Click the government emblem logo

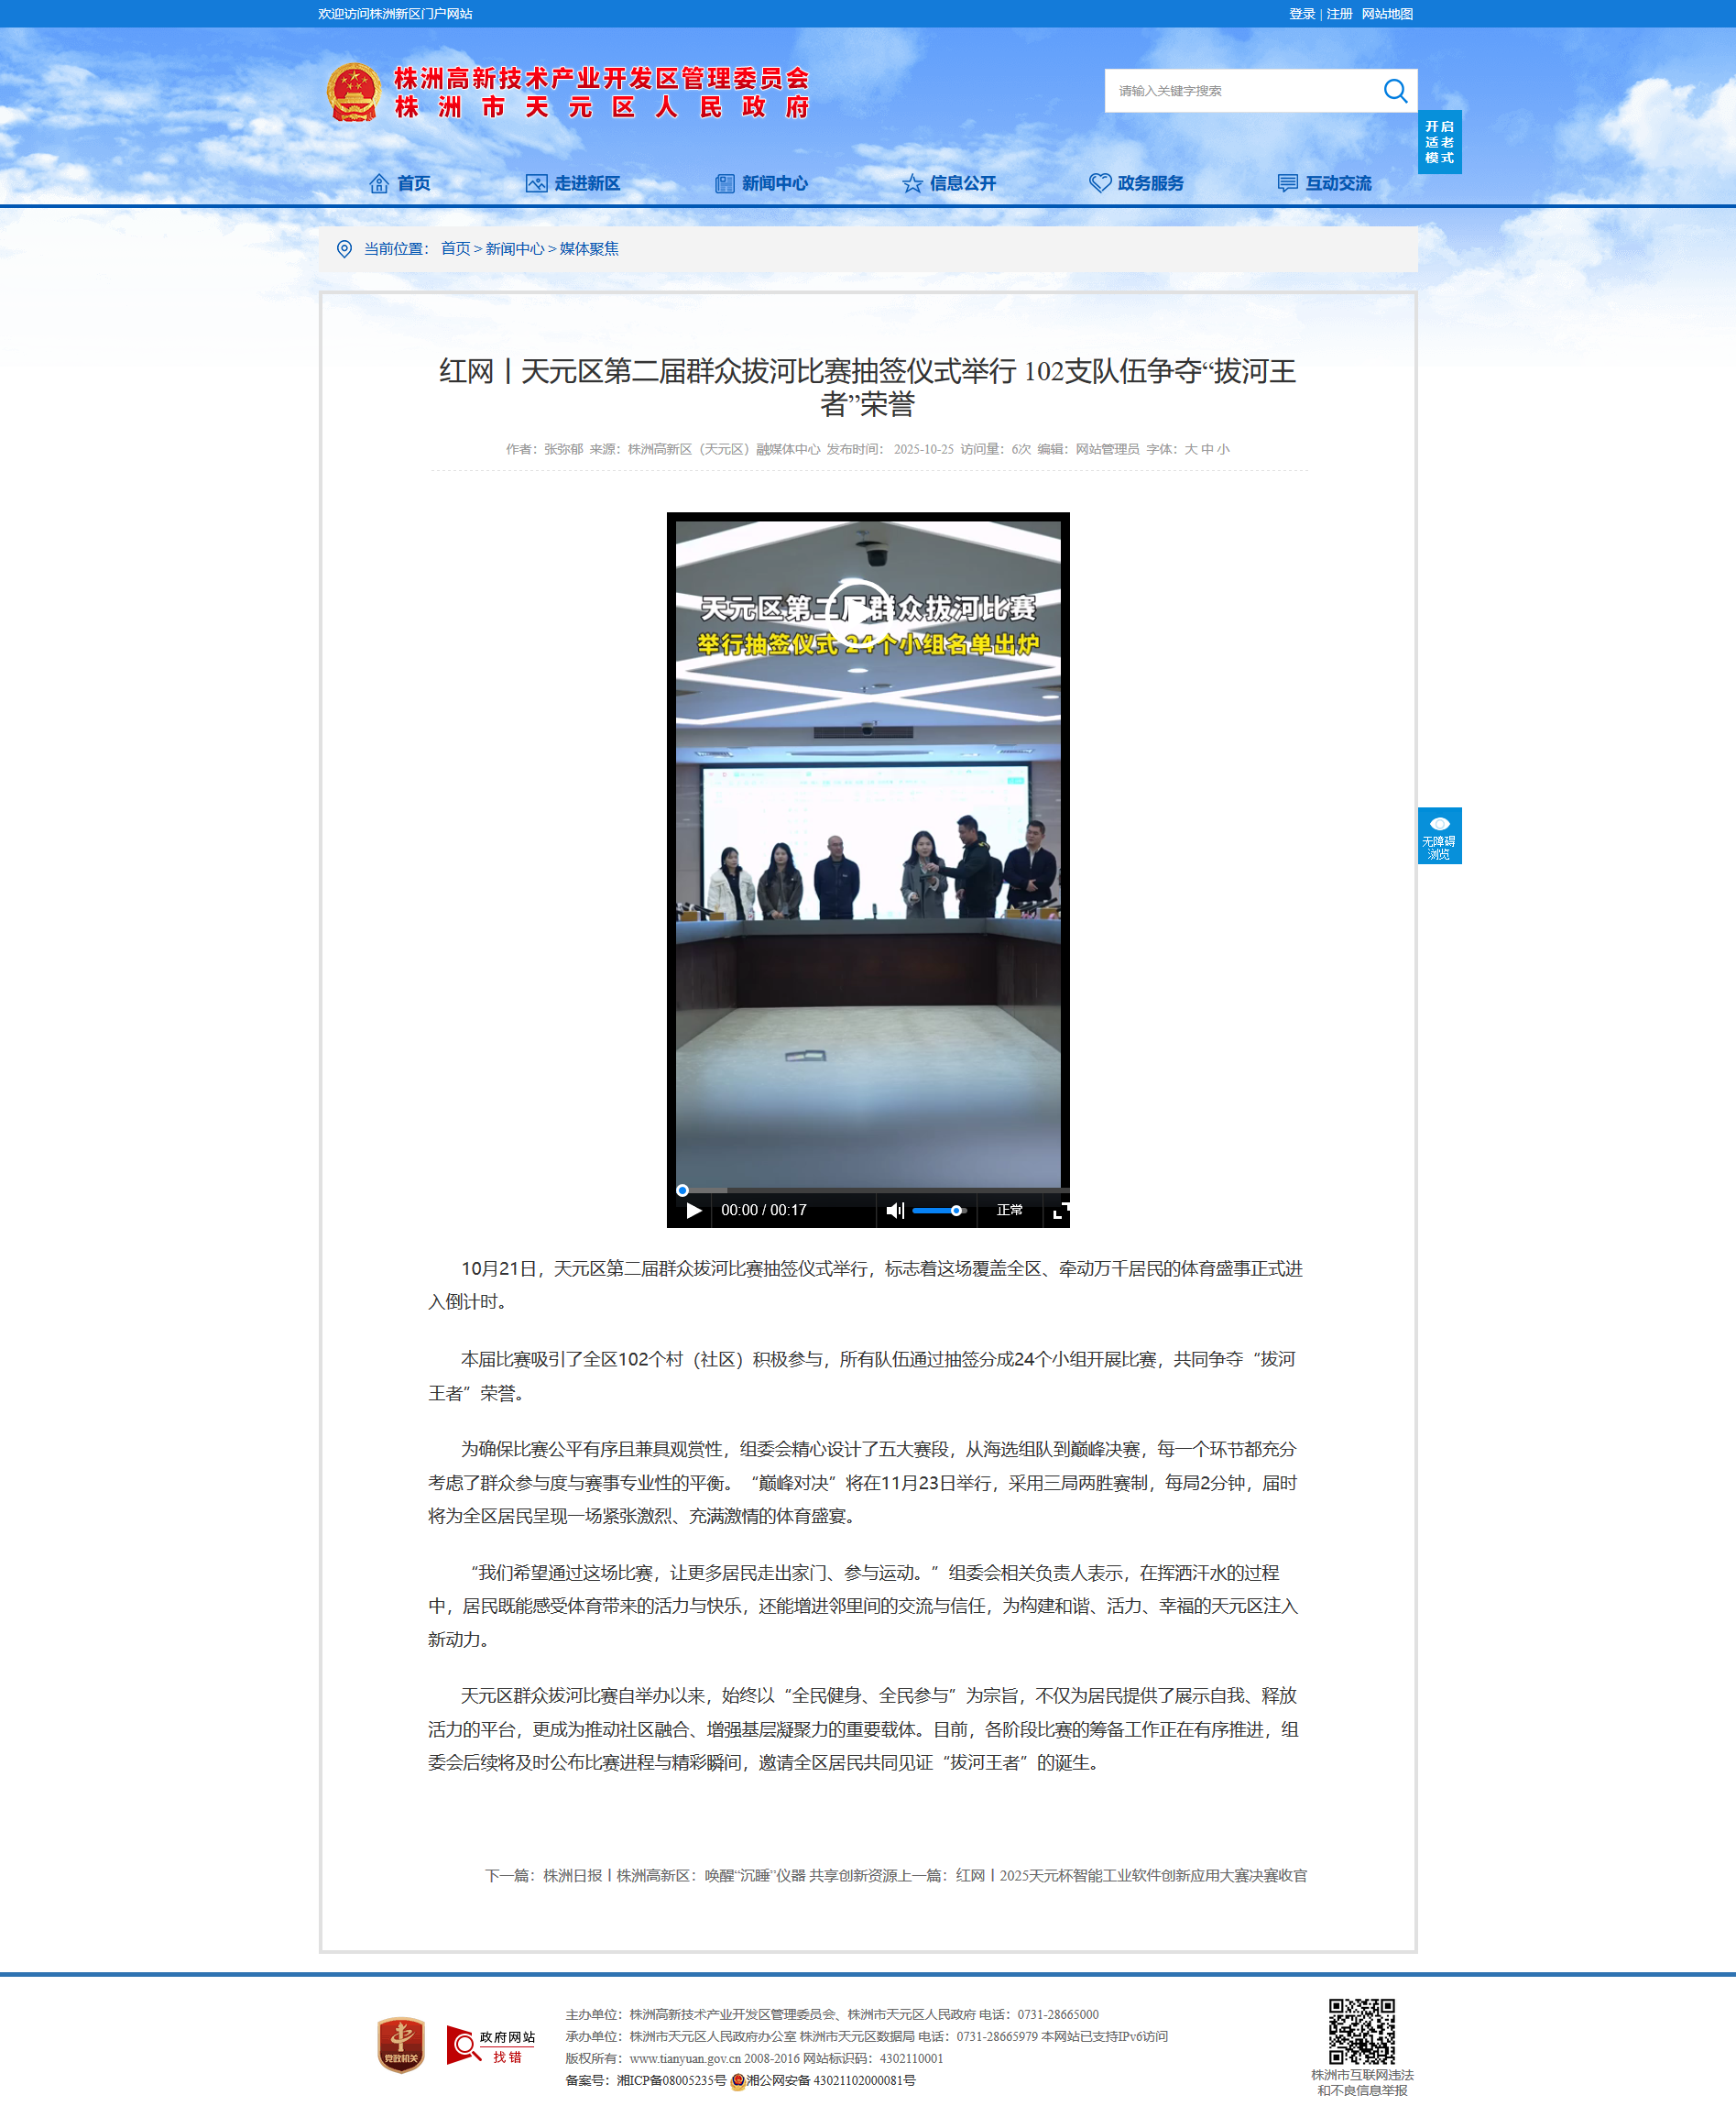click(x=353, y=92)
